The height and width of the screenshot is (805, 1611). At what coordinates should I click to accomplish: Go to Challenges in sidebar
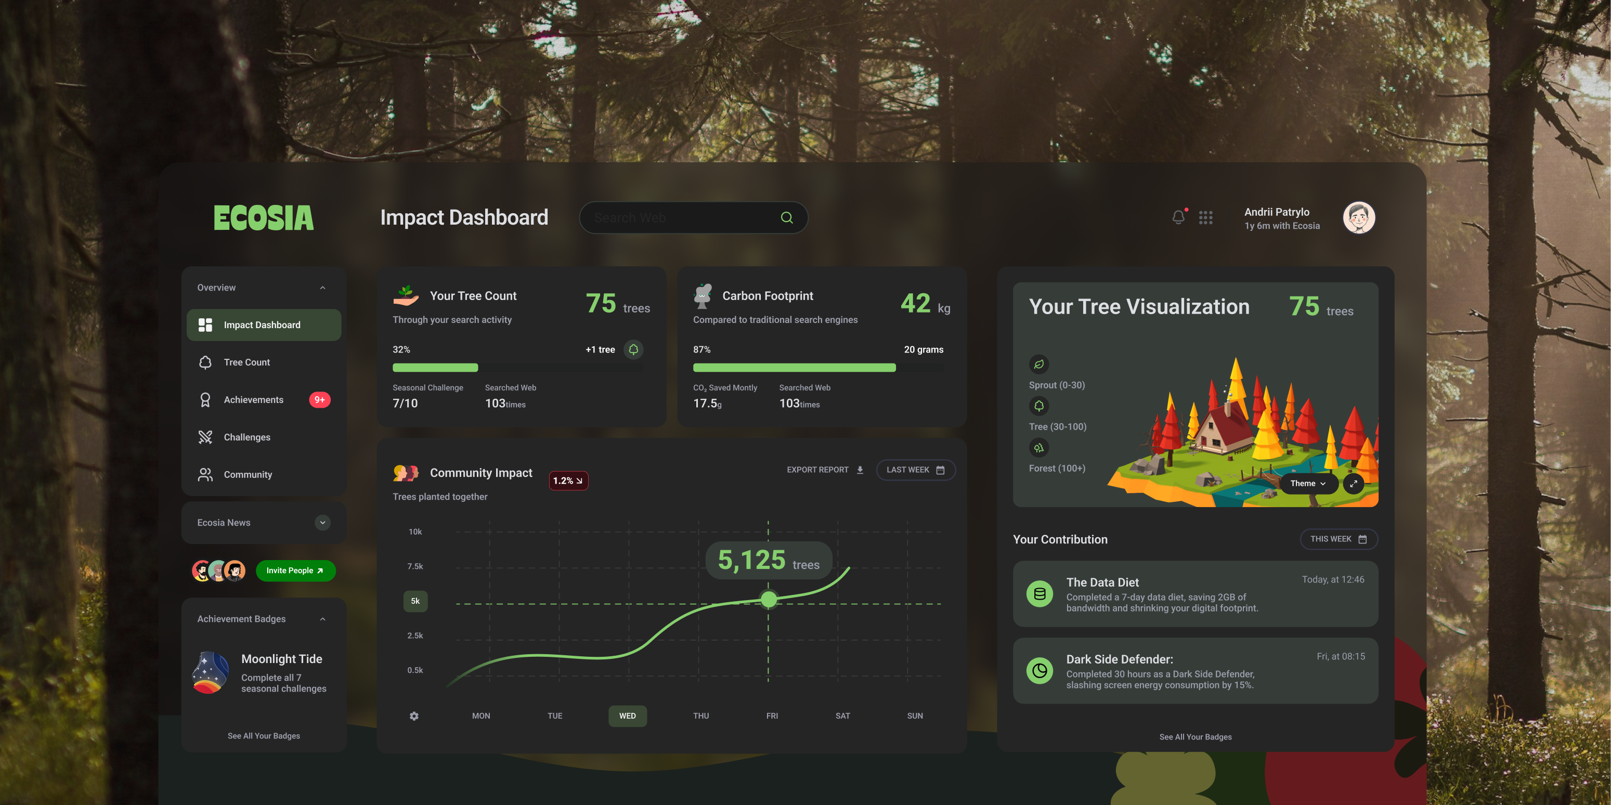[247, 437]
